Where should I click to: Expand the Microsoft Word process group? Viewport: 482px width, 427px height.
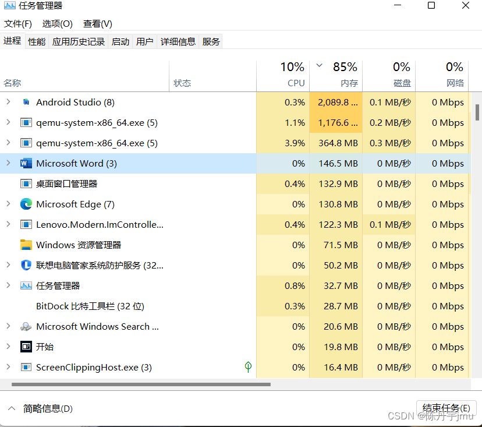click(x=8, y=163)
